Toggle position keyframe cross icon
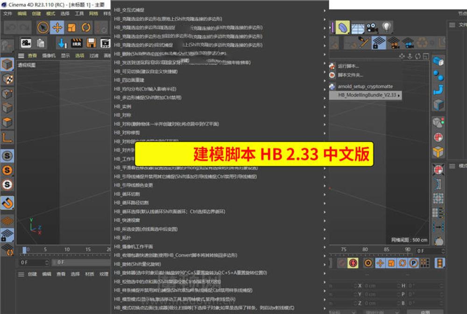Screen dimensions: 467x314 tap(380, 263)
